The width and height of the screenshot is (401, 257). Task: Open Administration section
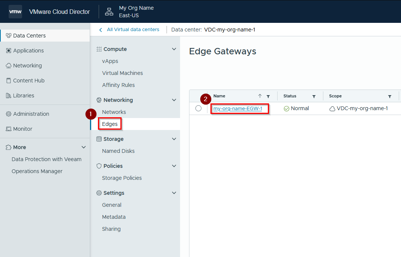click(x=31, y=114)
